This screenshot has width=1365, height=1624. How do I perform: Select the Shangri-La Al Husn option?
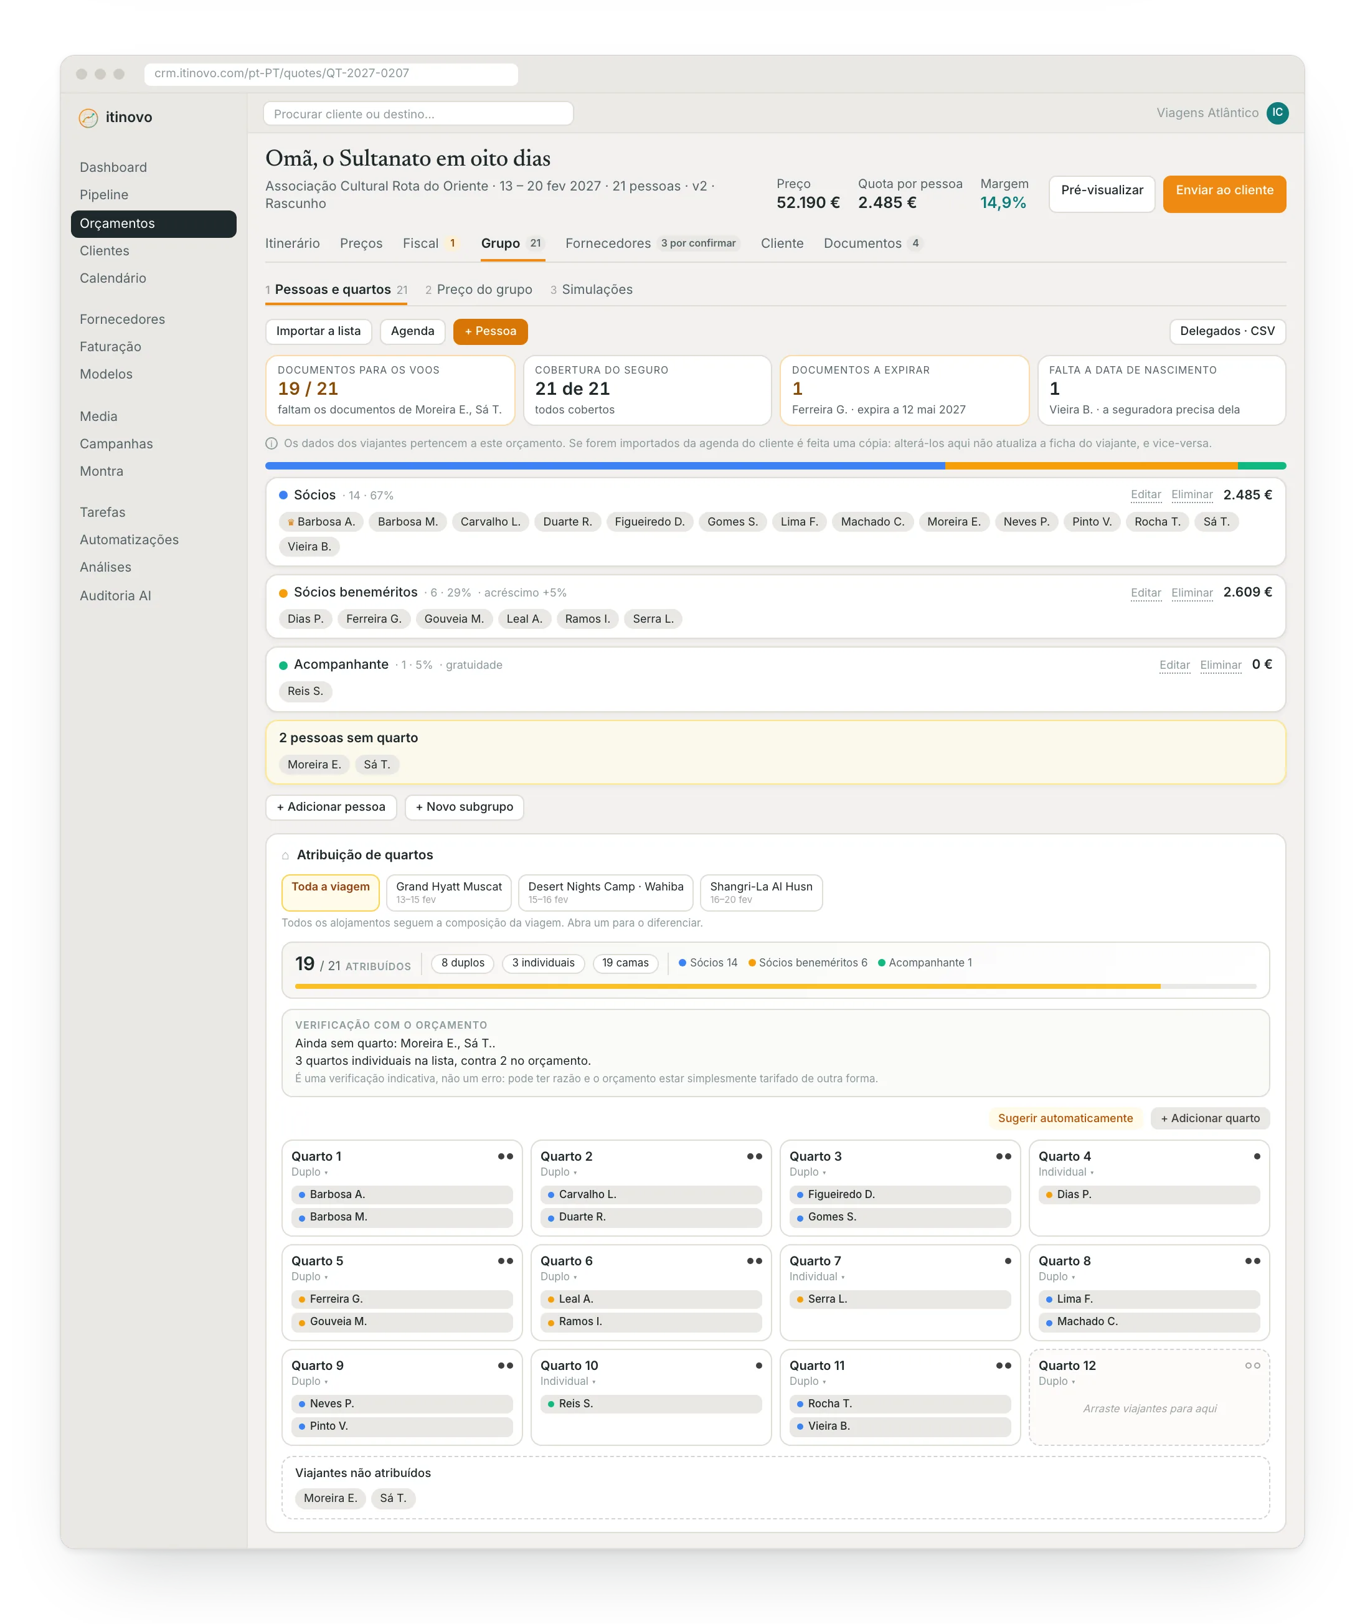pyautogui.click(x=761, y=892)
